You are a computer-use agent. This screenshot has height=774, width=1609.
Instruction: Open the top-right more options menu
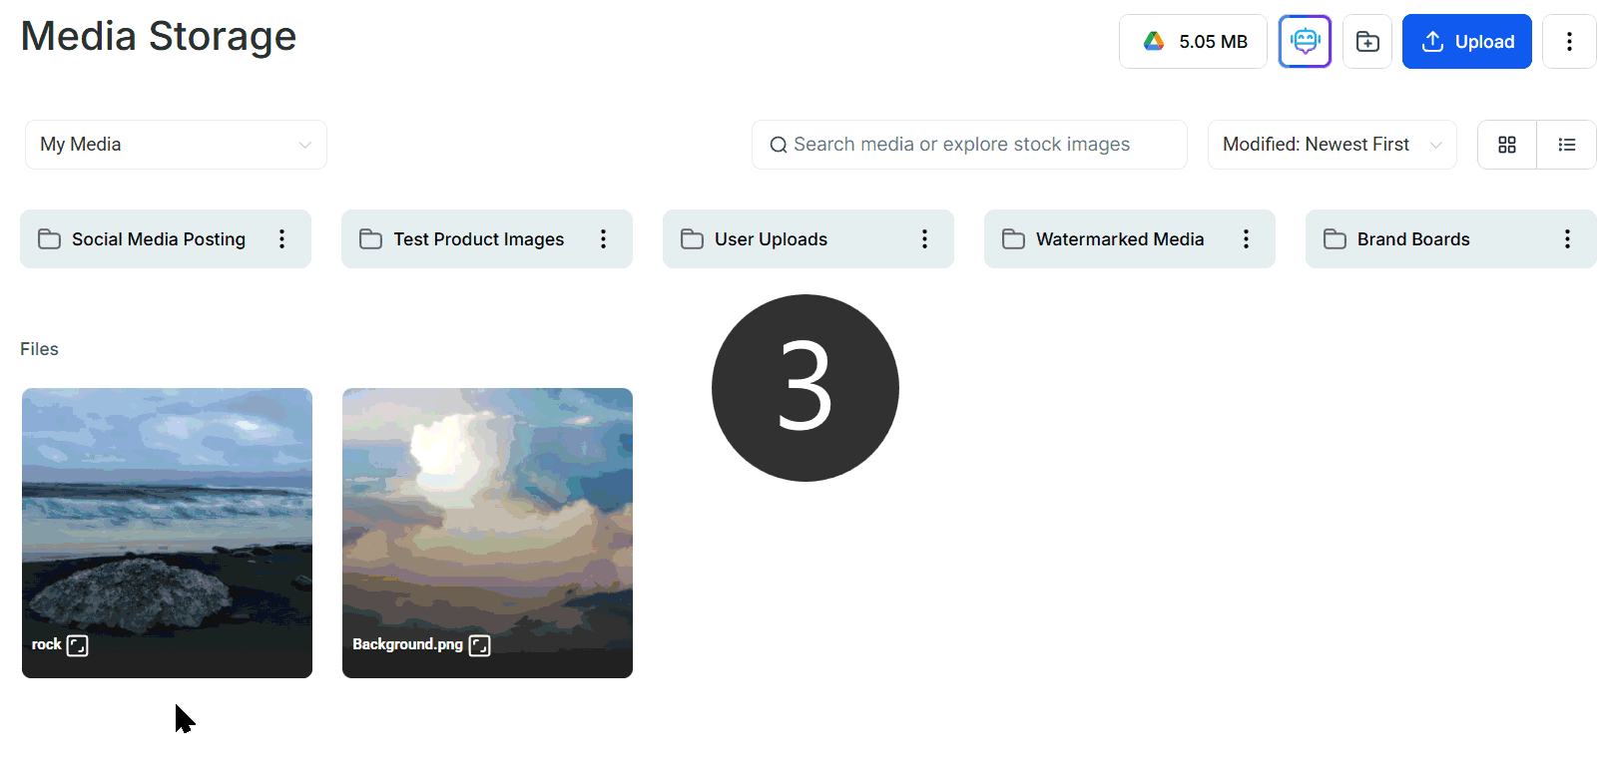[x=1569, y=41]
